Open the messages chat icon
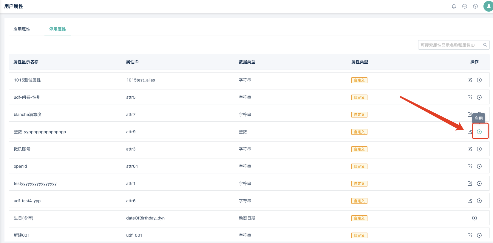Image resolution: width=493 pixels, height=243 pixels. 465,6
